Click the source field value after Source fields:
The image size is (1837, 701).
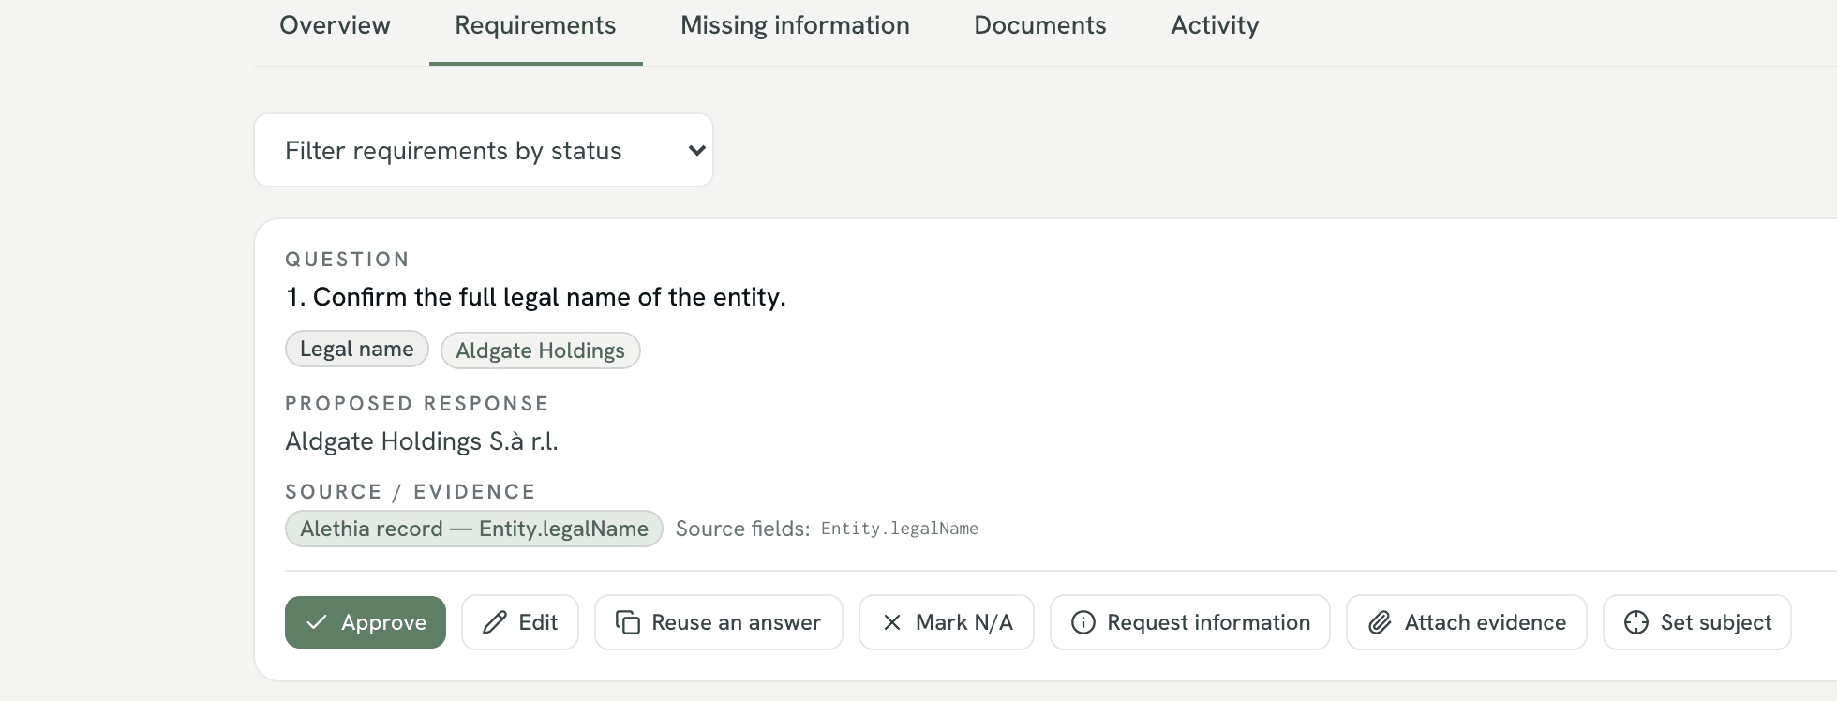900,529
